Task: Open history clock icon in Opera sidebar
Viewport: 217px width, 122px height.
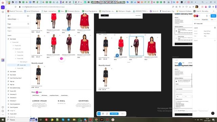Action: click(3, 111)
